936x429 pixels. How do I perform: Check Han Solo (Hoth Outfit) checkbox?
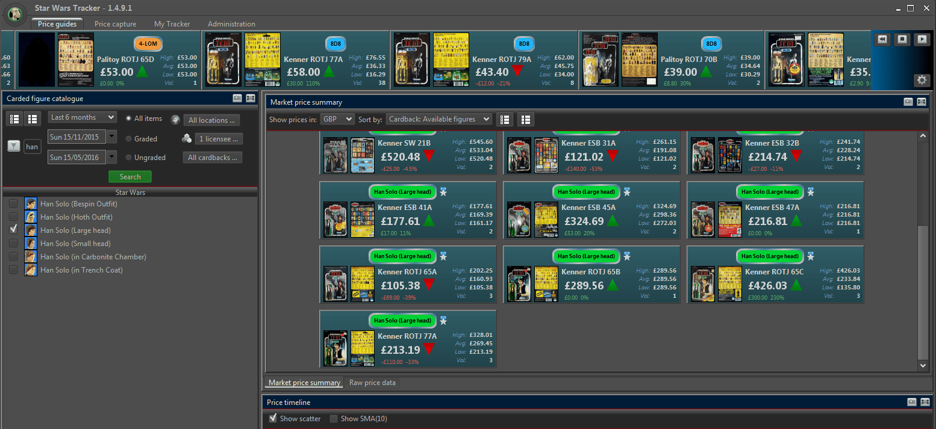coord(13,217)
